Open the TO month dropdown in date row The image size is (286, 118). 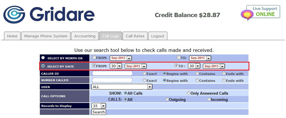[214, 66]
